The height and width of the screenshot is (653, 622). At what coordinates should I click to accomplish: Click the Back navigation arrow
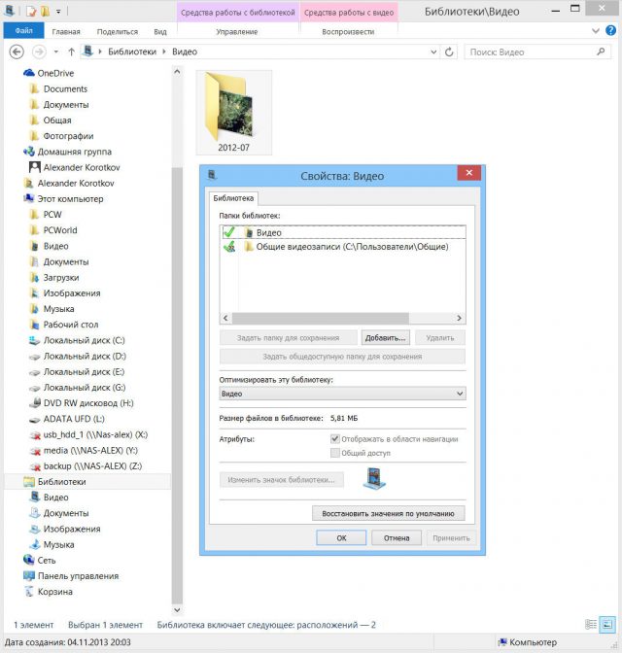pos(17,51)
